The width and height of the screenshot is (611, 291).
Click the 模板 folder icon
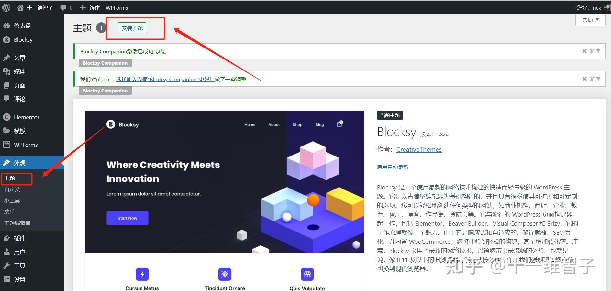tap(6, 131)
